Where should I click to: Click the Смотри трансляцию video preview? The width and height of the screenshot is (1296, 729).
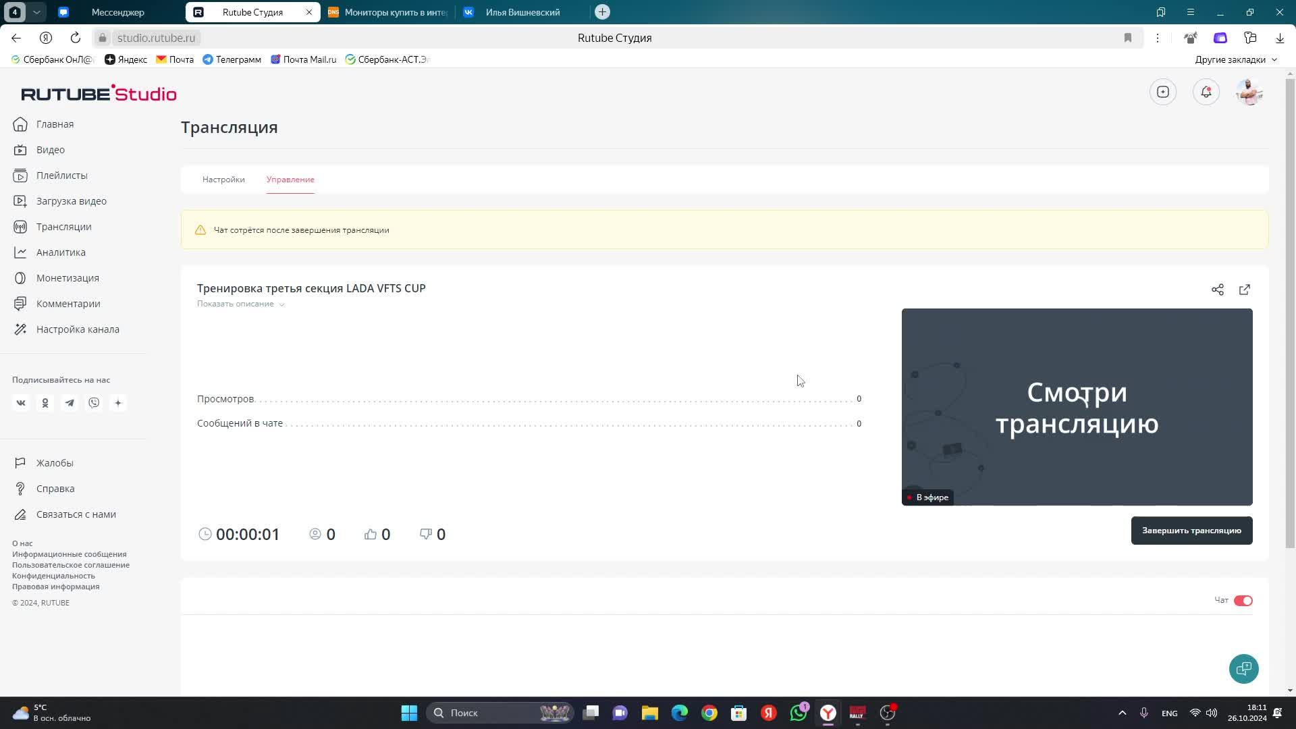coord(1077,406)
